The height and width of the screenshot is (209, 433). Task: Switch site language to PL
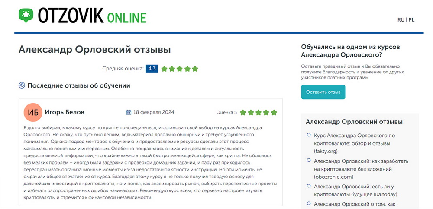(411, 20)
